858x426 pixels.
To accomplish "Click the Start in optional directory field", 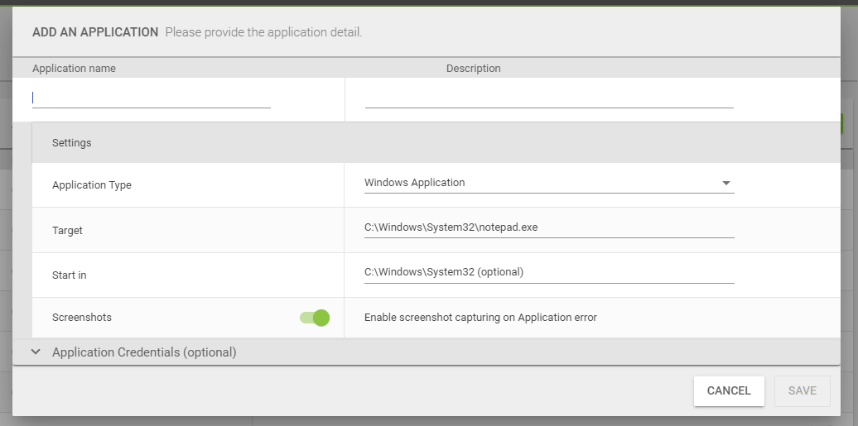I will tap(549, 272).
